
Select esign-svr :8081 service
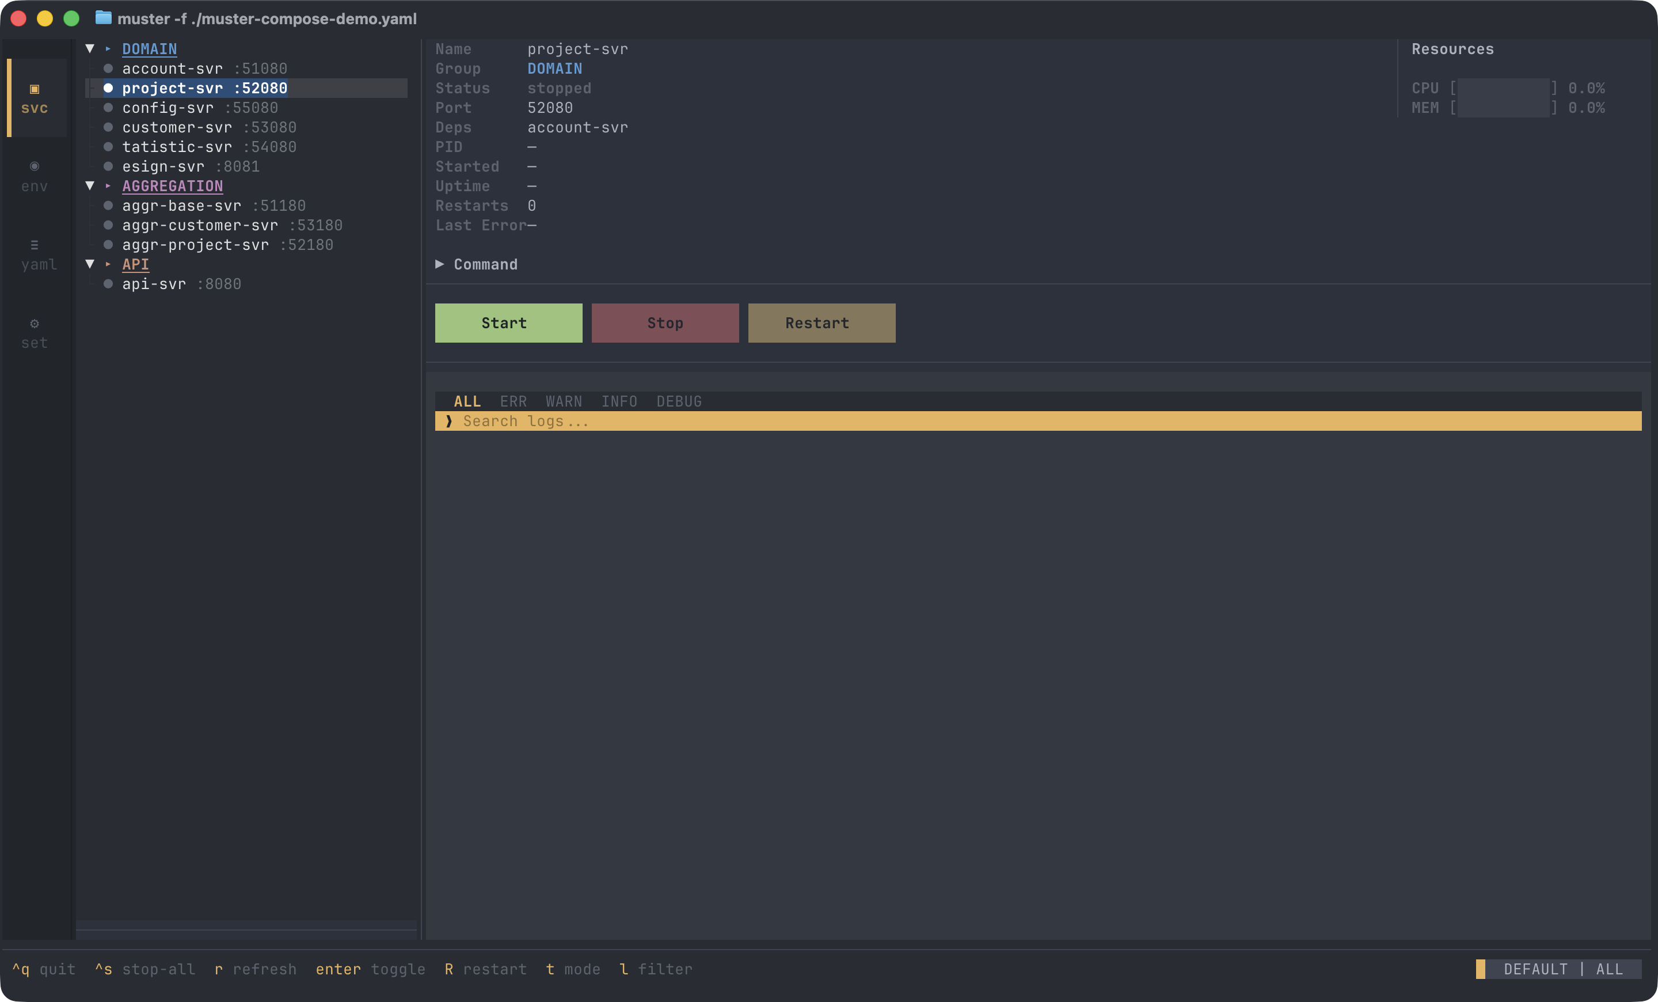click(191, 166)
